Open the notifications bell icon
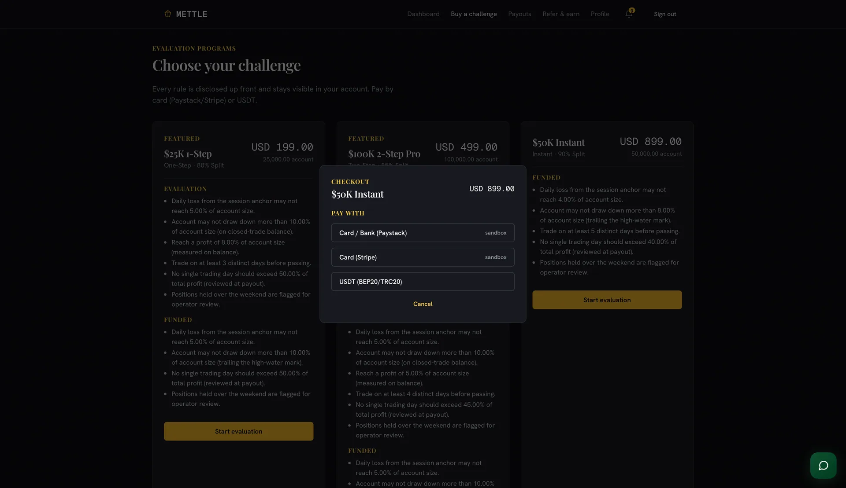Viewport: 846px width, 488px height. (x=629, y=15)
